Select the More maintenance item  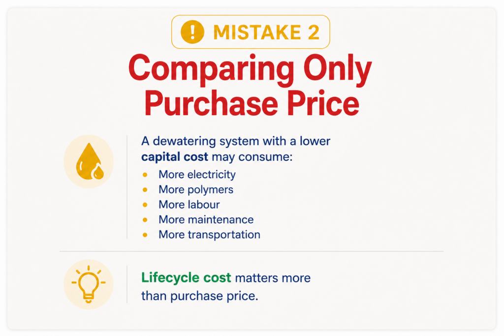206,220
